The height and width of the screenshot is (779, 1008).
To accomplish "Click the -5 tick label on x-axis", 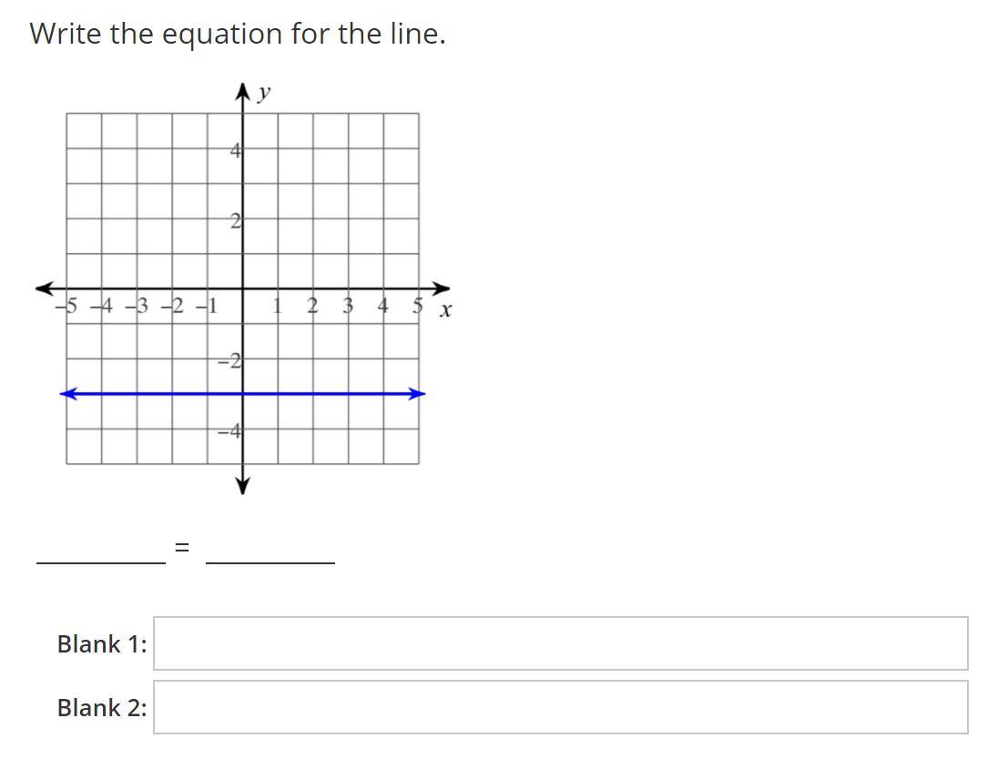I will (66, 306).
